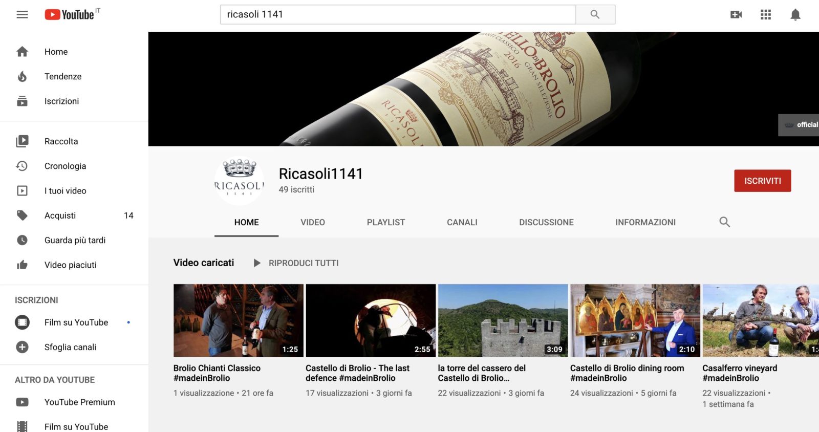
Task: Switch to the VIDEO tab
Action: 313,222
